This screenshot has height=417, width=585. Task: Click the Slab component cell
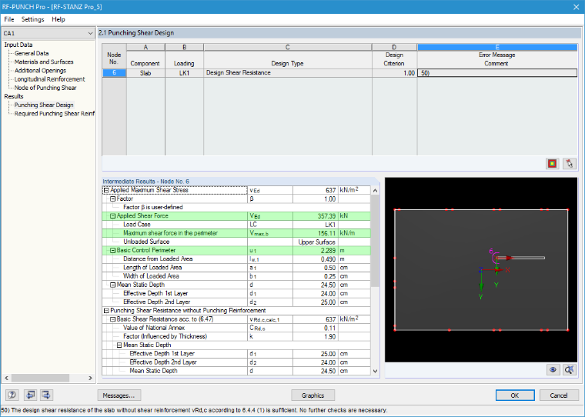pyautogui.click(x=145, y=73)
